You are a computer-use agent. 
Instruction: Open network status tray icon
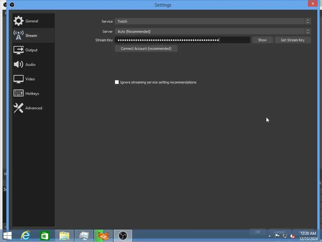click(x=285, y=236)
